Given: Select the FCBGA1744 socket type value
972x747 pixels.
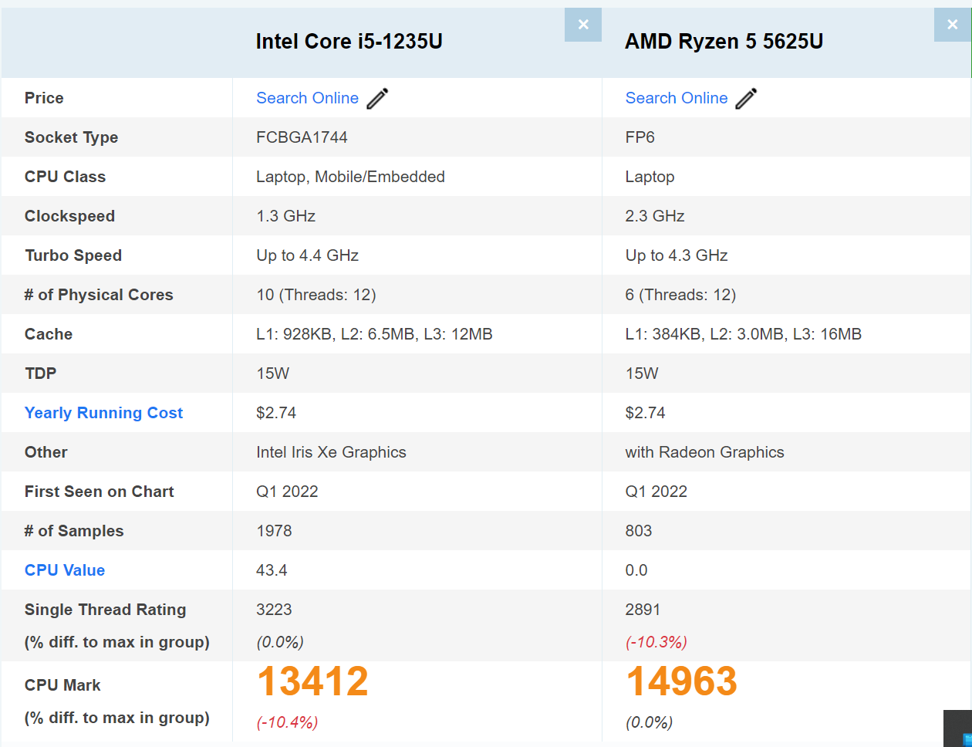Looking at the screenshot, I should [x=302, y=137].
